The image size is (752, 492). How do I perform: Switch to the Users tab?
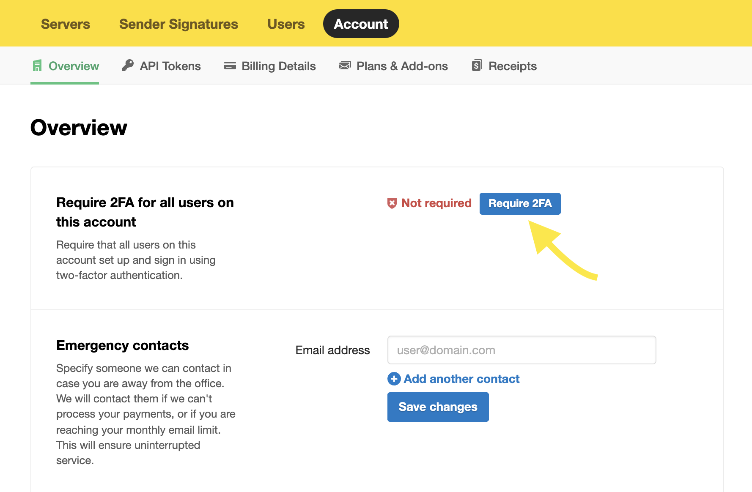(286, 24)
